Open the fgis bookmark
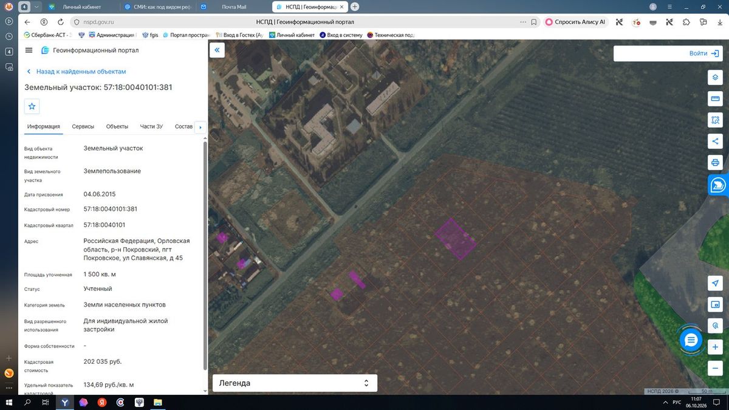This screenshot has width=729, height=410. [151, 35]
